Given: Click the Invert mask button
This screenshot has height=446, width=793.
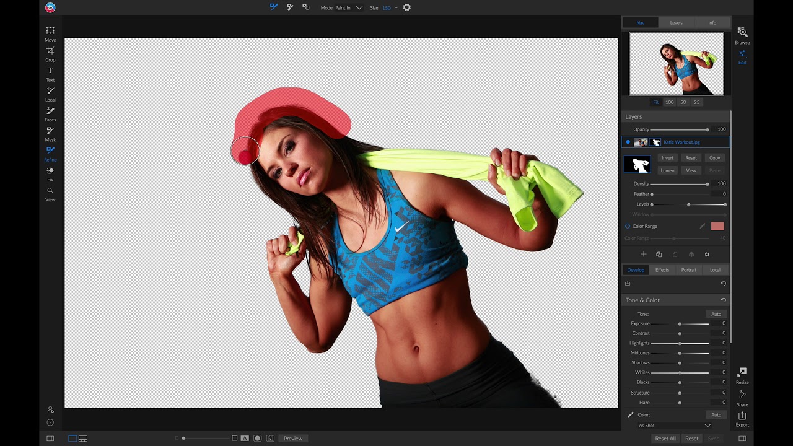Looking at the screenshot, I should click(x=667, y=158).
